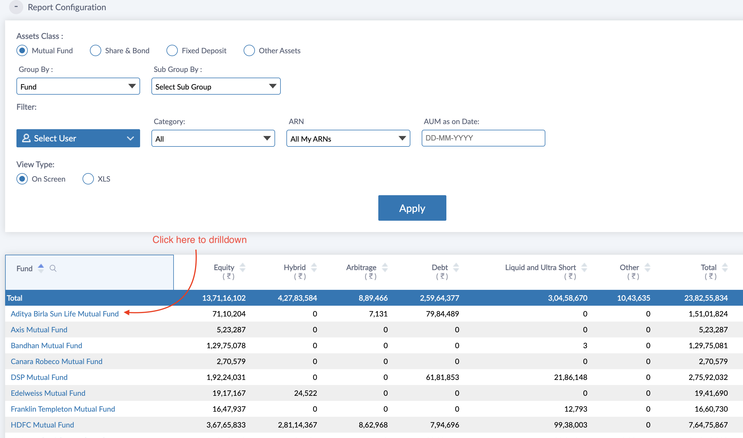Sort by Fund column arrow
743x438 pixels.
coord(41,268)
